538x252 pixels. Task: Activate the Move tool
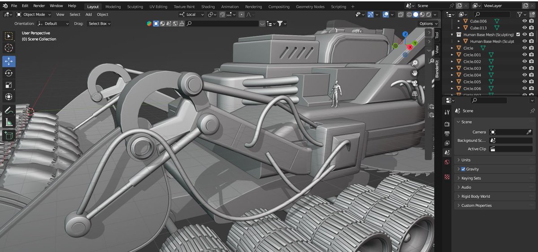coord(9,61)
